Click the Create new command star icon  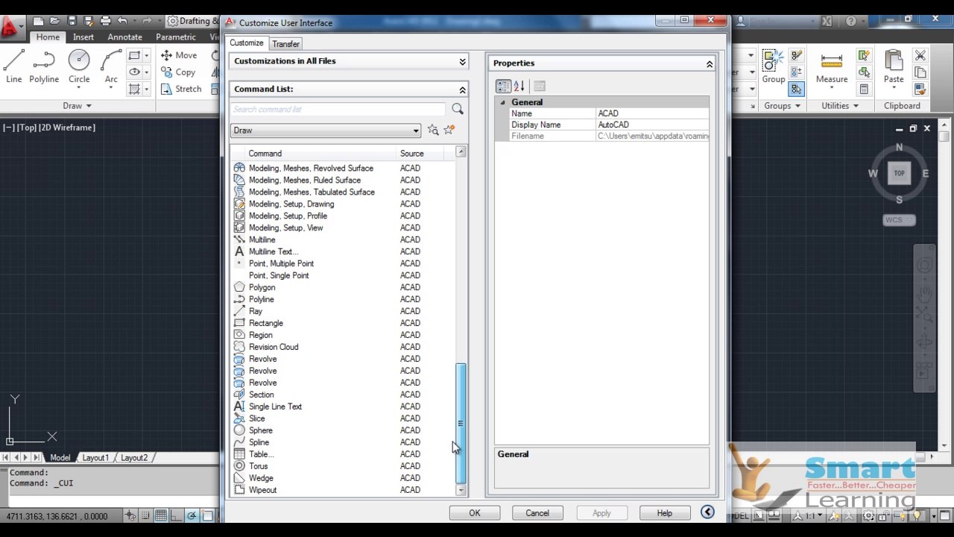click(x=449, y=130)
